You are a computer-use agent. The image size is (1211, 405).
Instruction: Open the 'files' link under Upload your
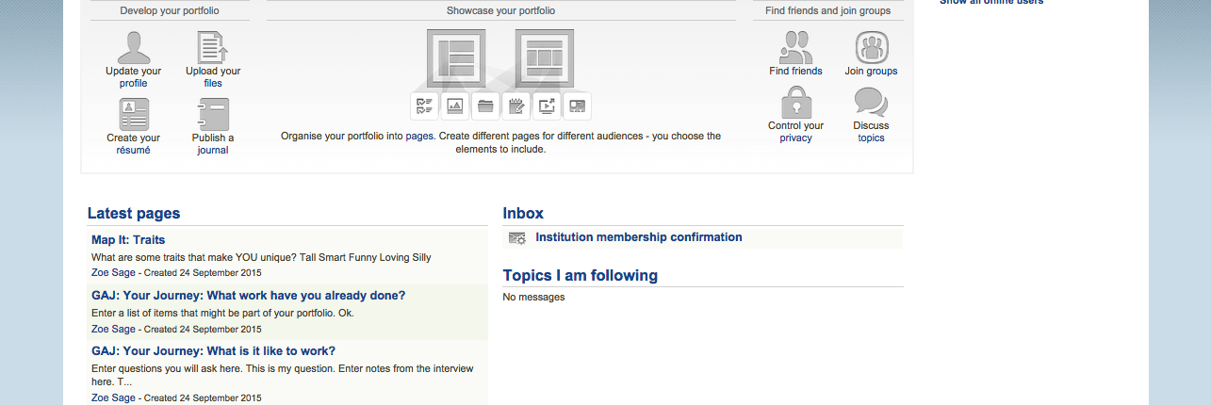[x=213, y=84]
